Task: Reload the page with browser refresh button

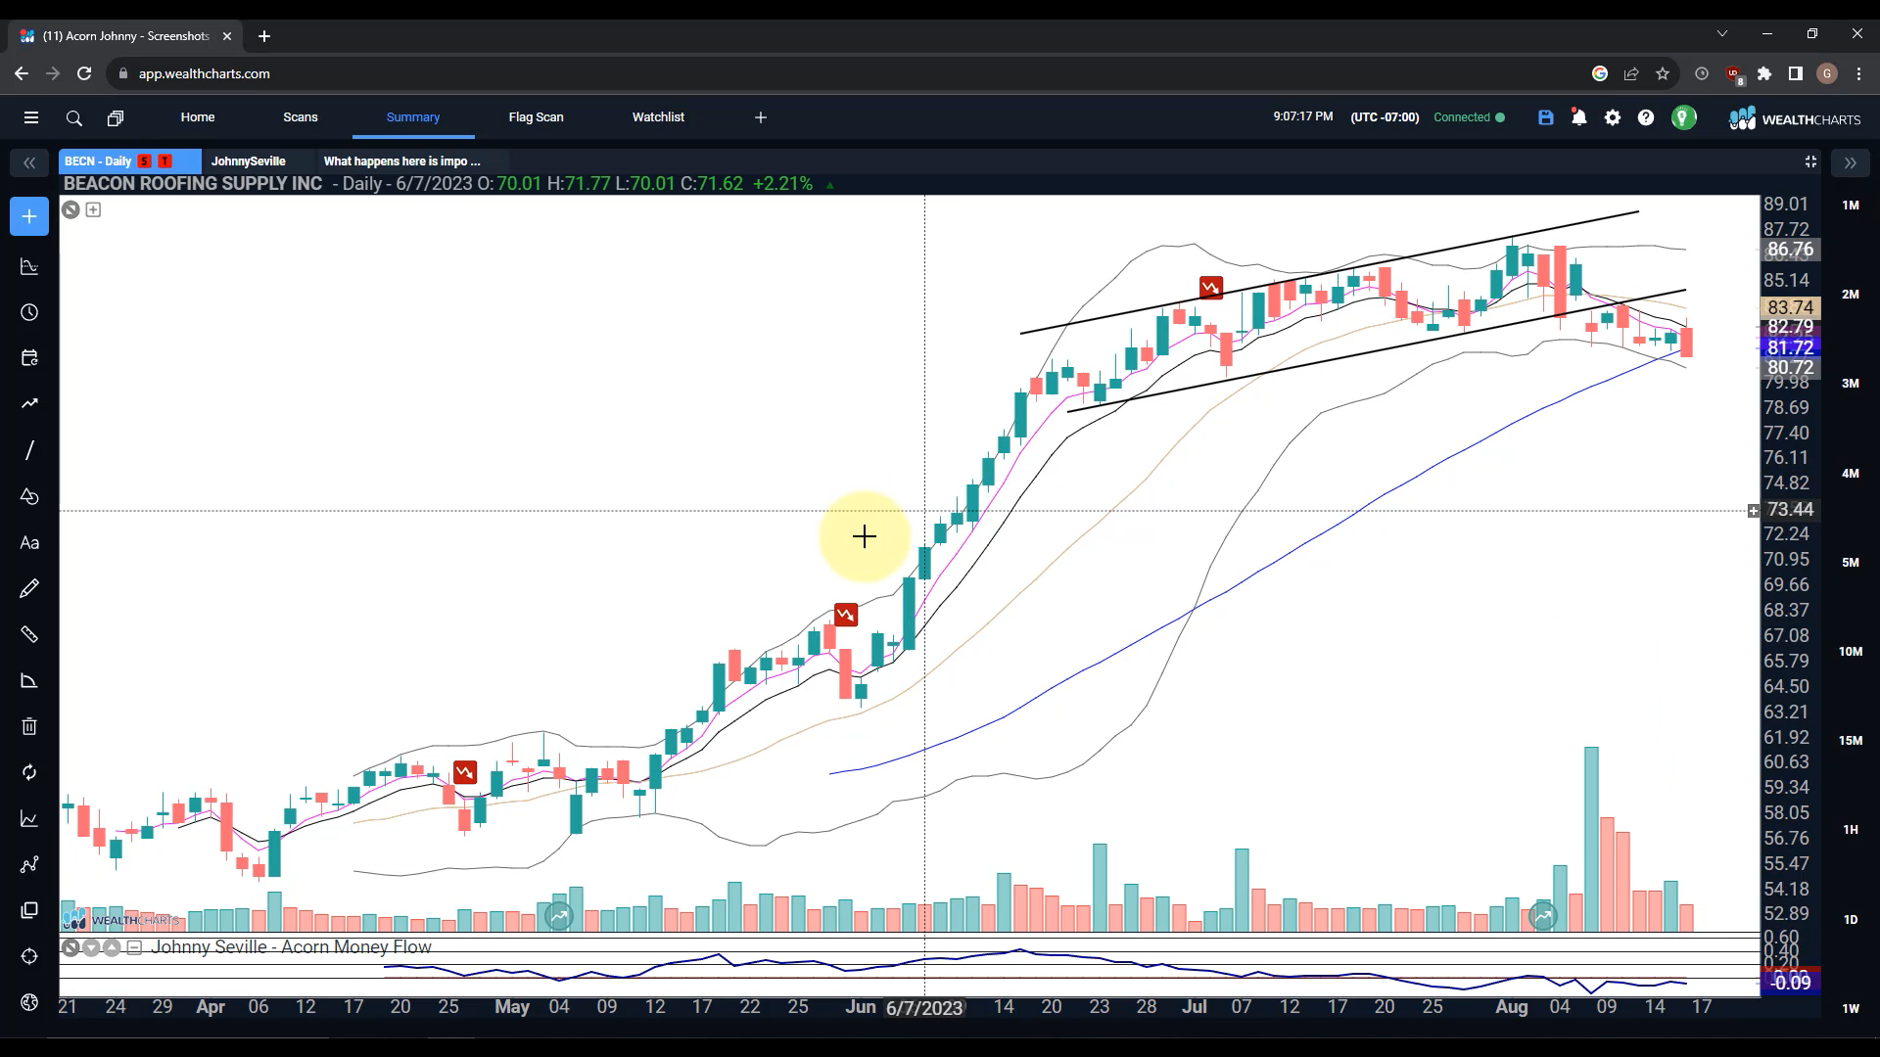Action: point(84,73)
